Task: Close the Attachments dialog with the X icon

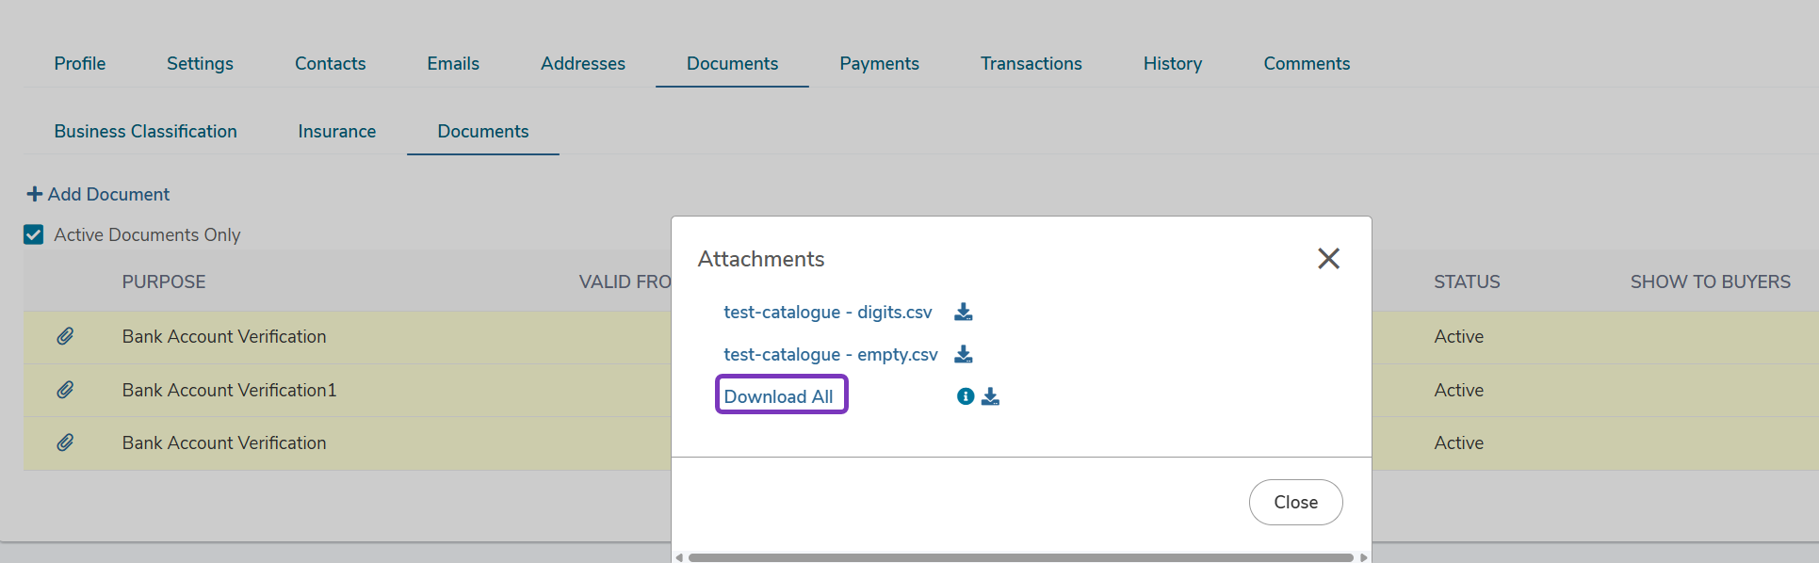Action: point(1328,258)
